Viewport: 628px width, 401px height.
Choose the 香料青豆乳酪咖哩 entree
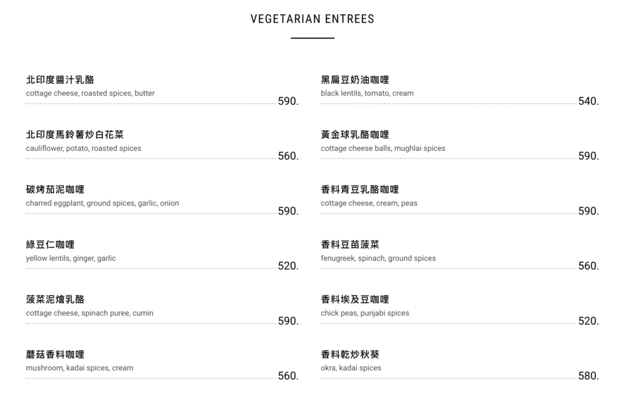[360, 189]
